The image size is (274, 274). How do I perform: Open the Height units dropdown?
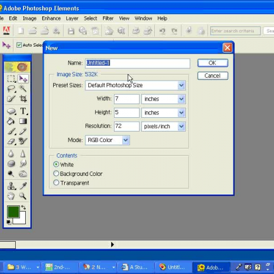click(x=181, y=113)
